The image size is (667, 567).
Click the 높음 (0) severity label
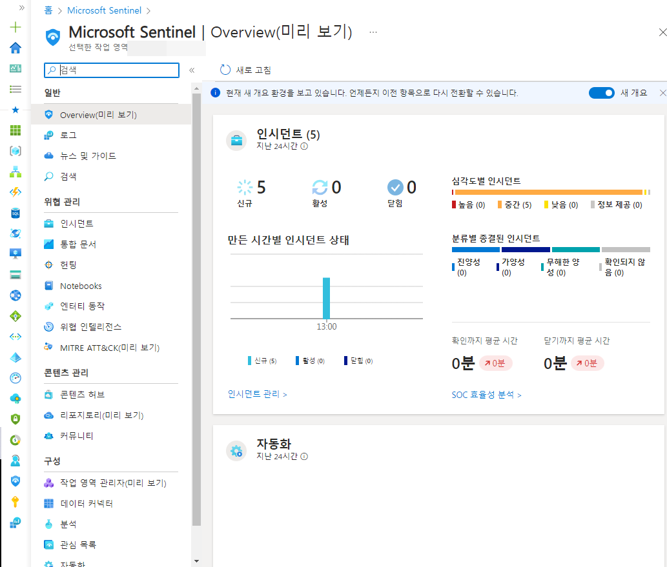click(x=471, y=205)
